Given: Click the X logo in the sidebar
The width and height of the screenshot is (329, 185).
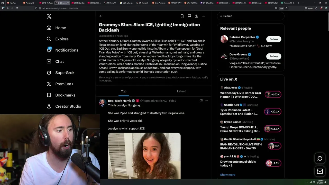Looking at the screenshot, I should [49, 16].
